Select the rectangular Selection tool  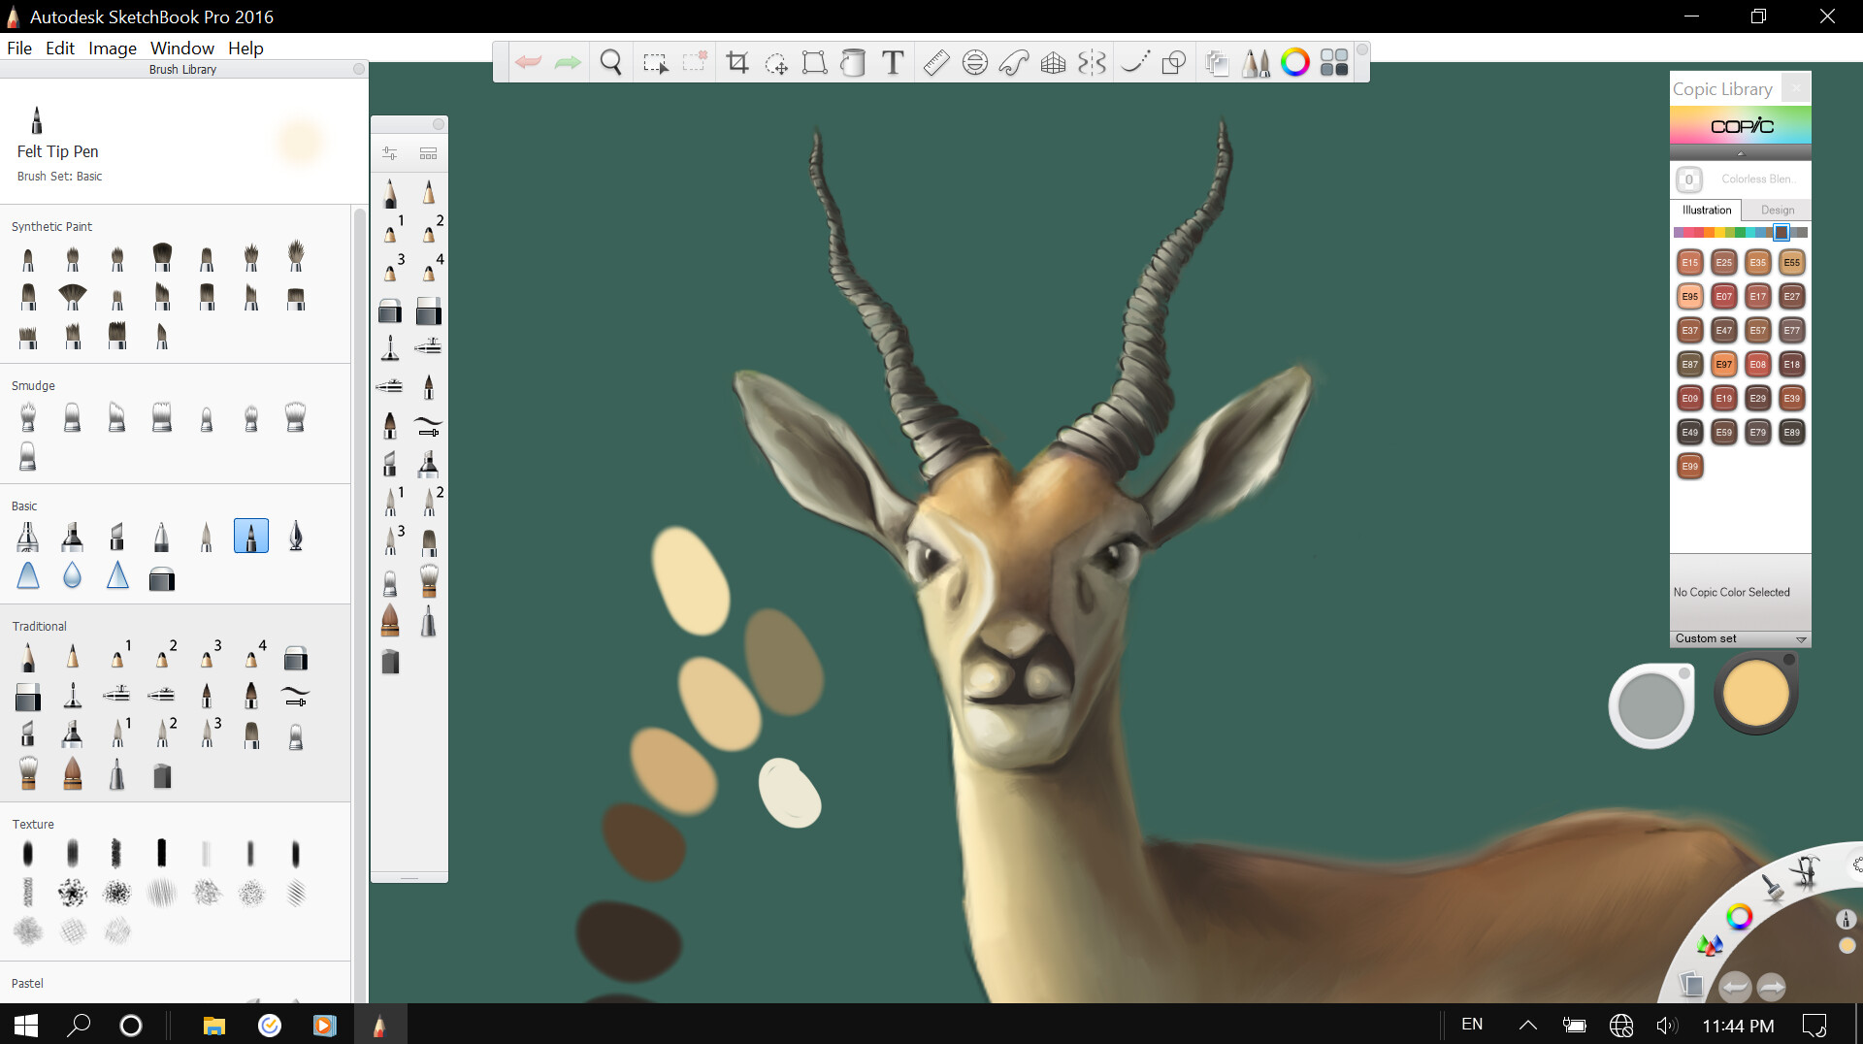click(x=655, y=63)
